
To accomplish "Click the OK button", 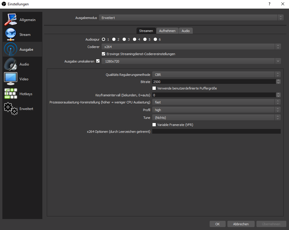I will coord(217,224).
